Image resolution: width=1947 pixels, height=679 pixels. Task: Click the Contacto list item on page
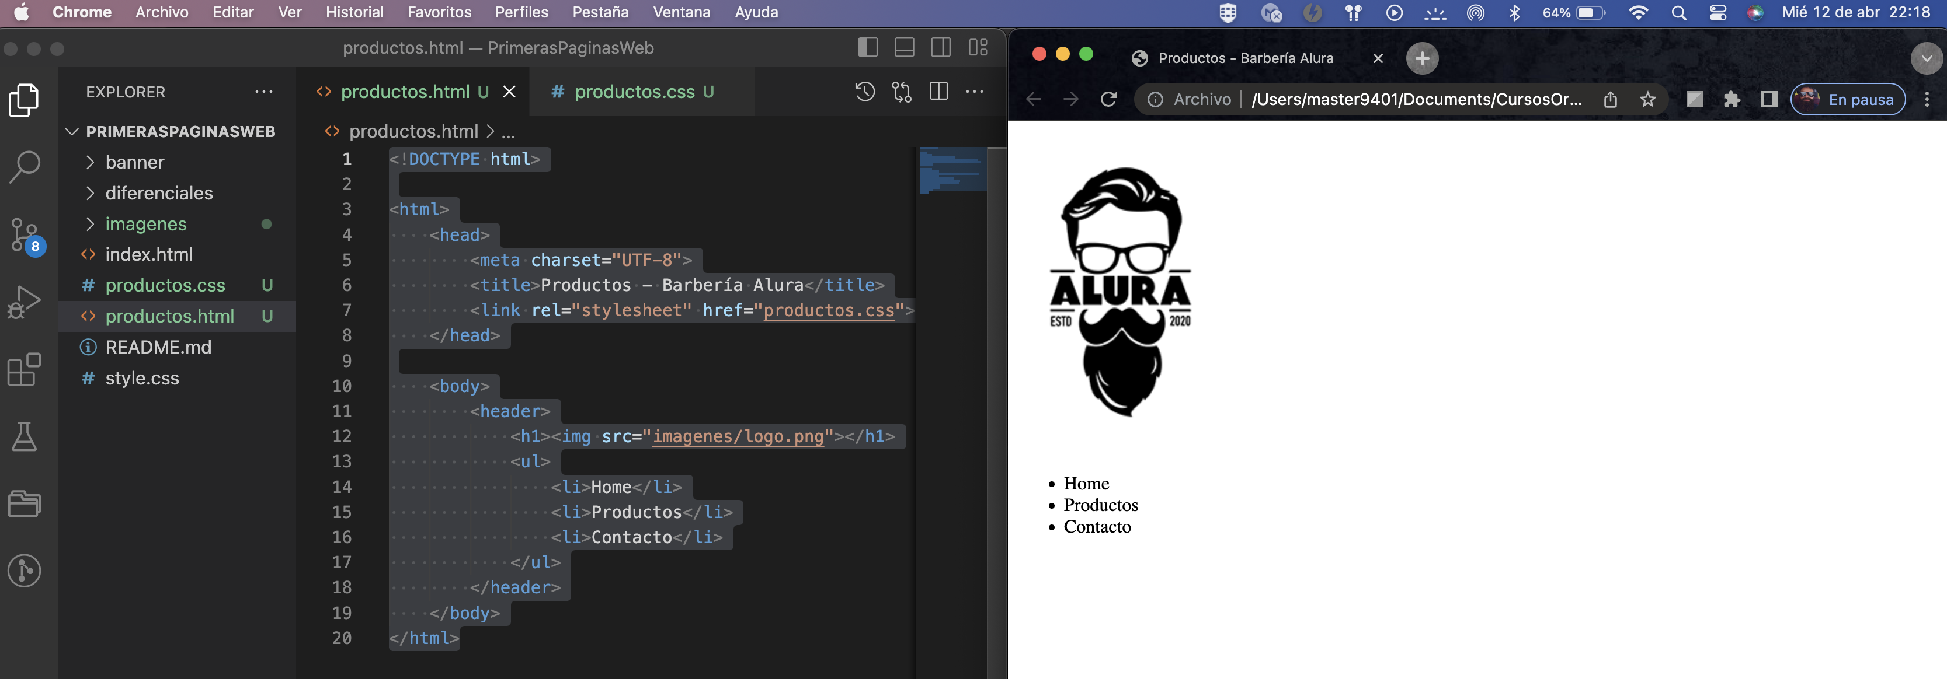1097,527
